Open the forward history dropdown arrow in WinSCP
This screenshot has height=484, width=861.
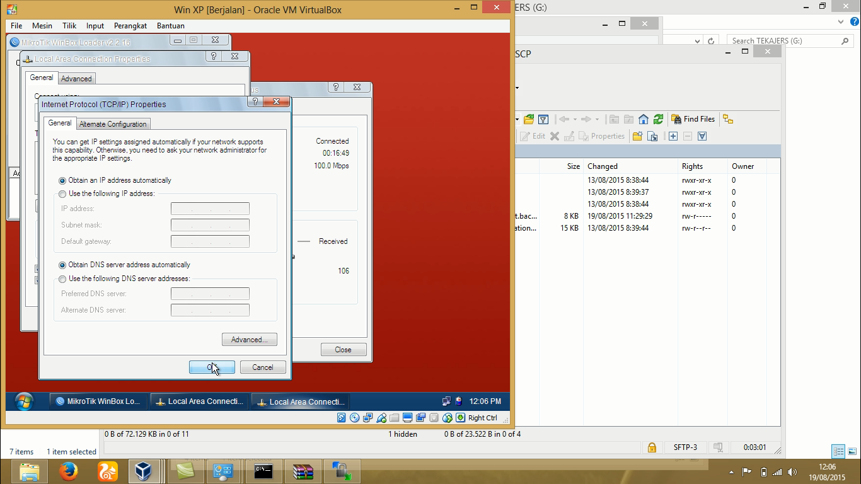(x=597, y=119)
